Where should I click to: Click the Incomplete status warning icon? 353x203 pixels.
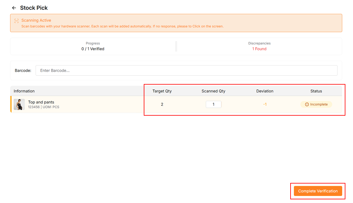pyautogui.click(x=307, y=104)
